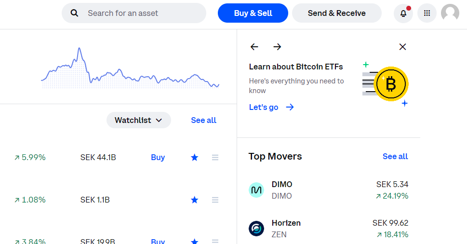Open the user profile avatar
The image size is (467, 244).
(450, 14)
